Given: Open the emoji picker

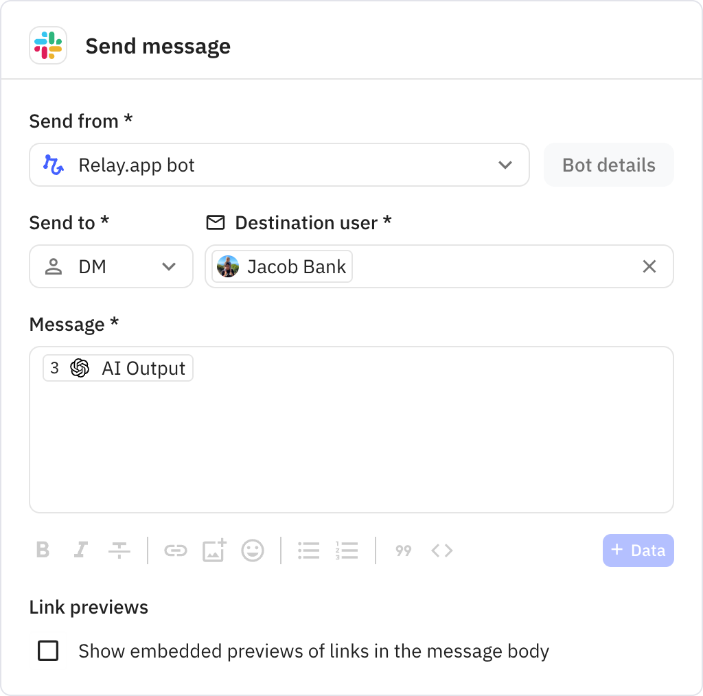Looking at the screenshot, I should pos(253,550).
